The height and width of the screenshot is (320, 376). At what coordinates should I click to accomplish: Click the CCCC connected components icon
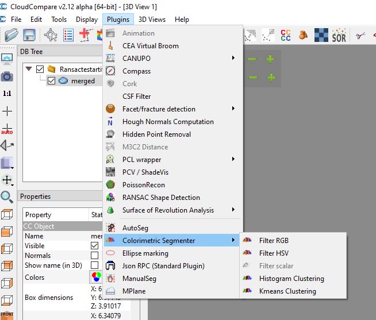[x=286, y=36]
